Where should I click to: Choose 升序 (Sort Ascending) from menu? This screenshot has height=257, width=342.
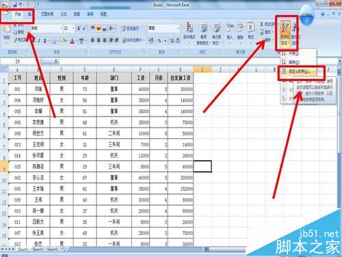tap(298, 53)
